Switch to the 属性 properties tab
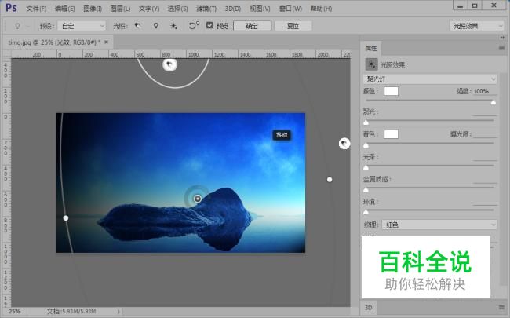This screenshot has width=510, height=318. click(371, 48)
